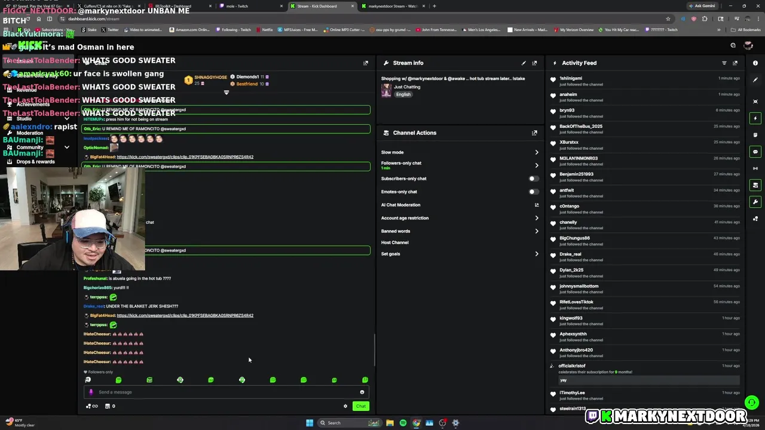Viewport: 765px width, 430px height.
Task: Click Ask Gemini button
Action: coord(702,6)
